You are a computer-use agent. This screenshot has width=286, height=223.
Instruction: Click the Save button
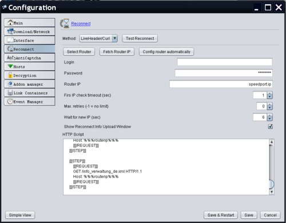coord(249,215)
